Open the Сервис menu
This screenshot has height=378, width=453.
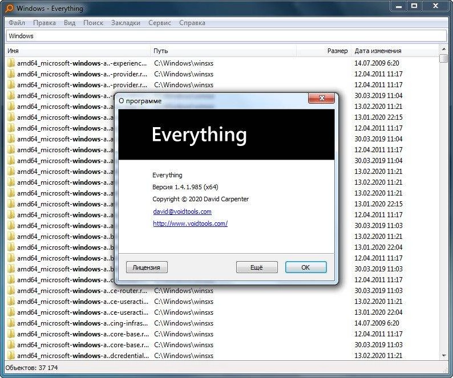[x=160, y=23]
